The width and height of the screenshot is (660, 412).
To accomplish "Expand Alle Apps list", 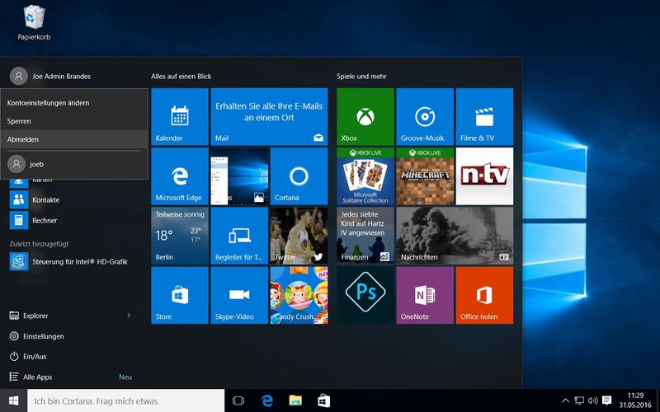I will pos(38,377).
